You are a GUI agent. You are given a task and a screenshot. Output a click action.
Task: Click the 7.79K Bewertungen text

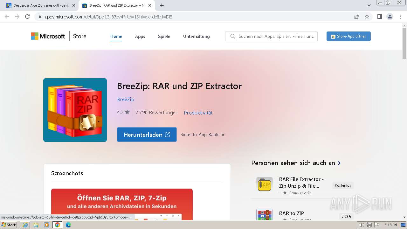(157, 112)
